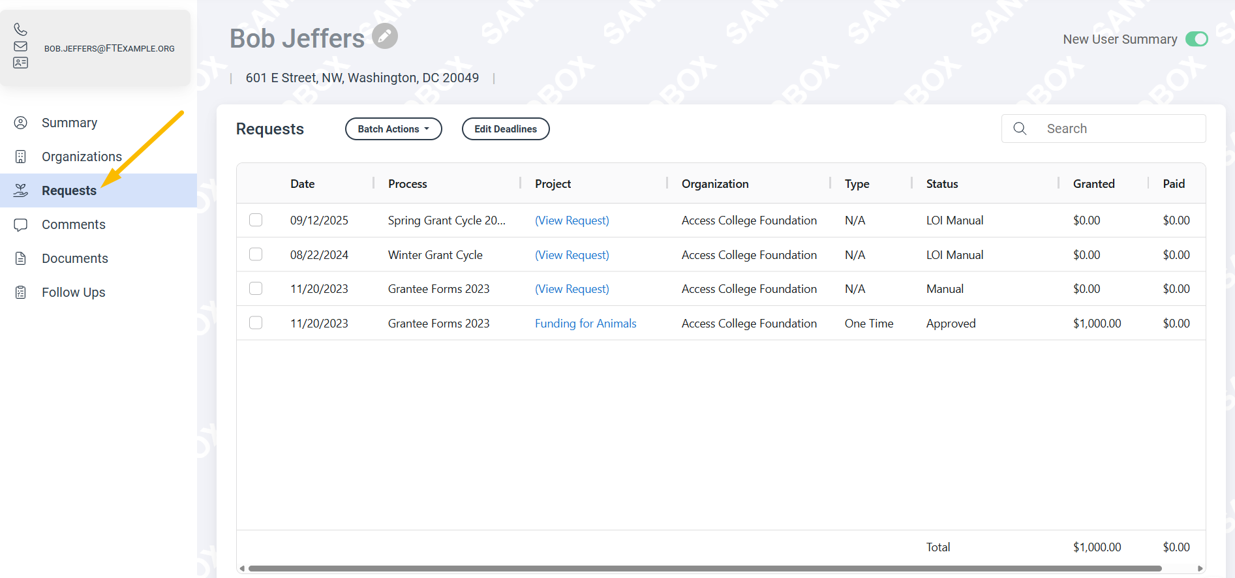1235x578 pixels.
Task: Open View Request for Winter Grant Cycle
Action: click(572, 255)
